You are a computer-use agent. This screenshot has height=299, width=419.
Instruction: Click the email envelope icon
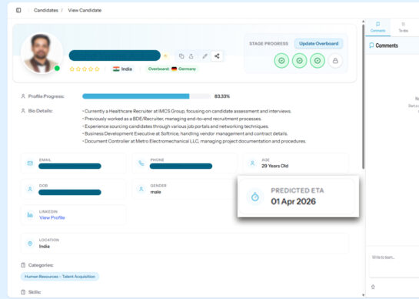click(x=30, y=163)
